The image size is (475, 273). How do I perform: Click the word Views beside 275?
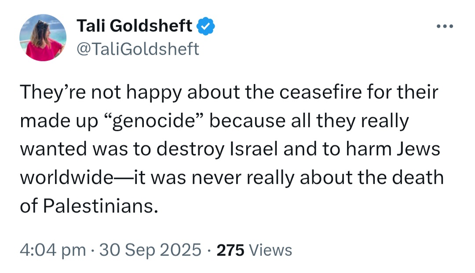270,250
